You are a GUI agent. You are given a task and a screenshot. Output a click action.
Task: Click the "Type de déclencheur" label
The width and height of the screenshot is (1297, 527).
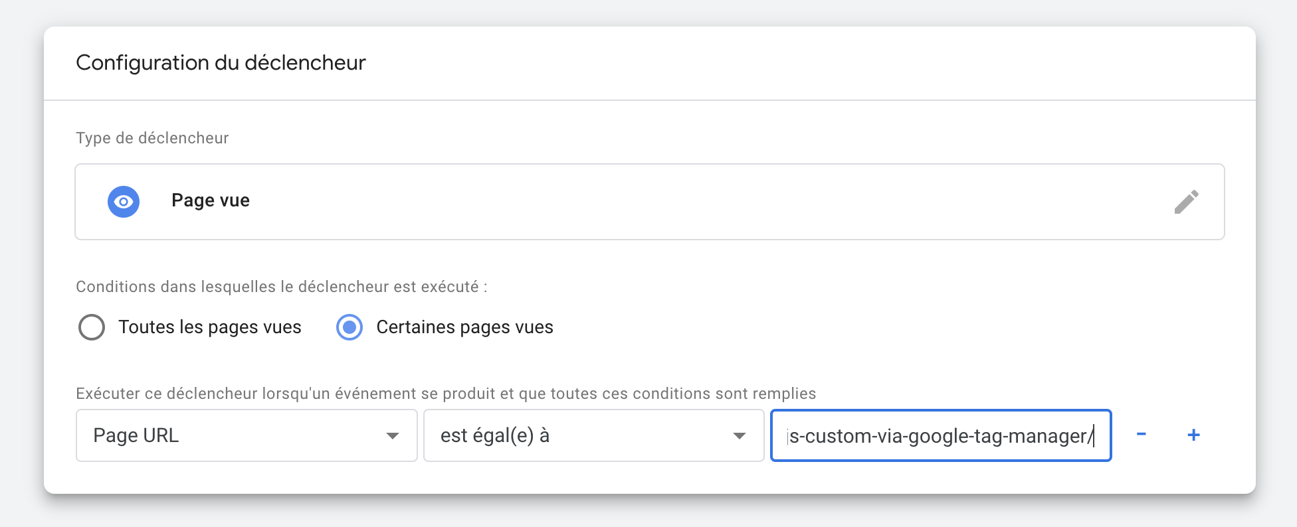click(x=152, y=138)
